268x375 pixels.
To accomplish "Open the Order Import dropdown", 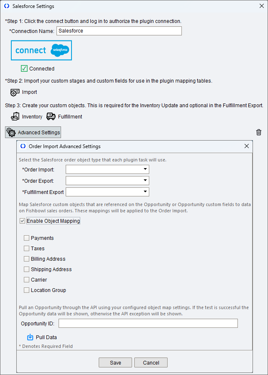I will tap(145, 169).
